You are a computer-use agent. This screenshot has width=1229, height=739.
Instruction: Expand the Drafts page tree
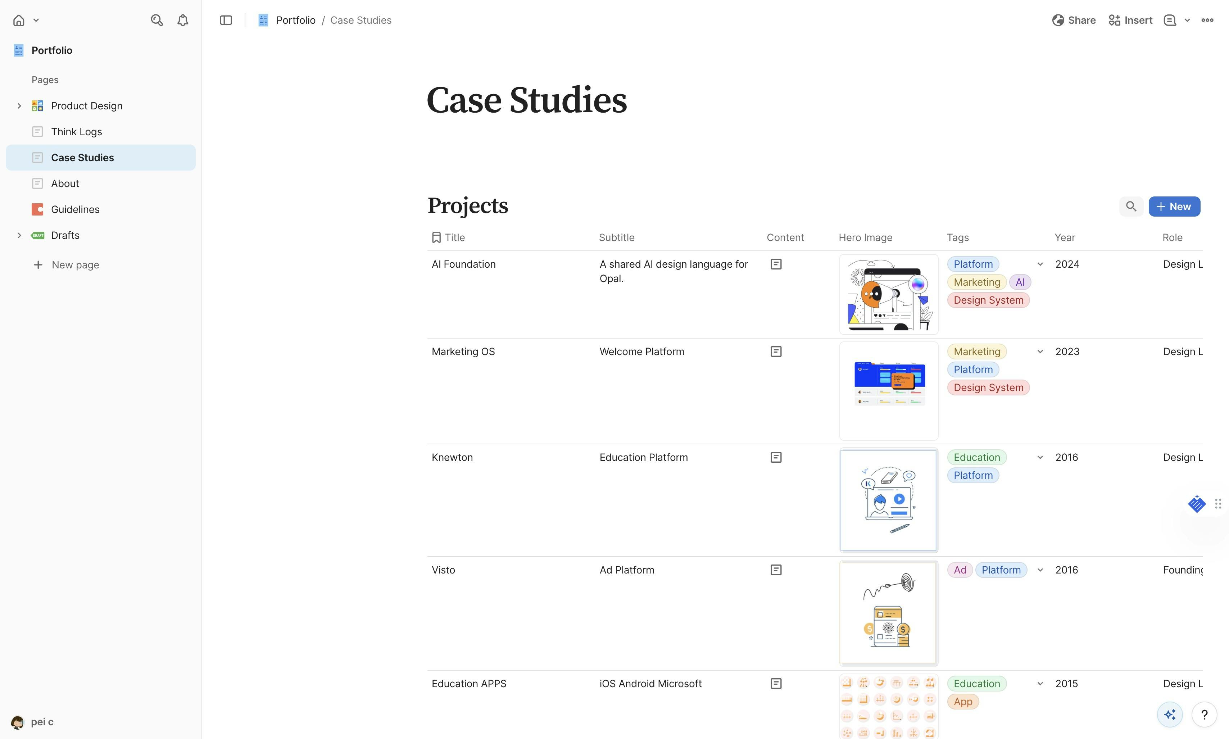tap(19, 236)
